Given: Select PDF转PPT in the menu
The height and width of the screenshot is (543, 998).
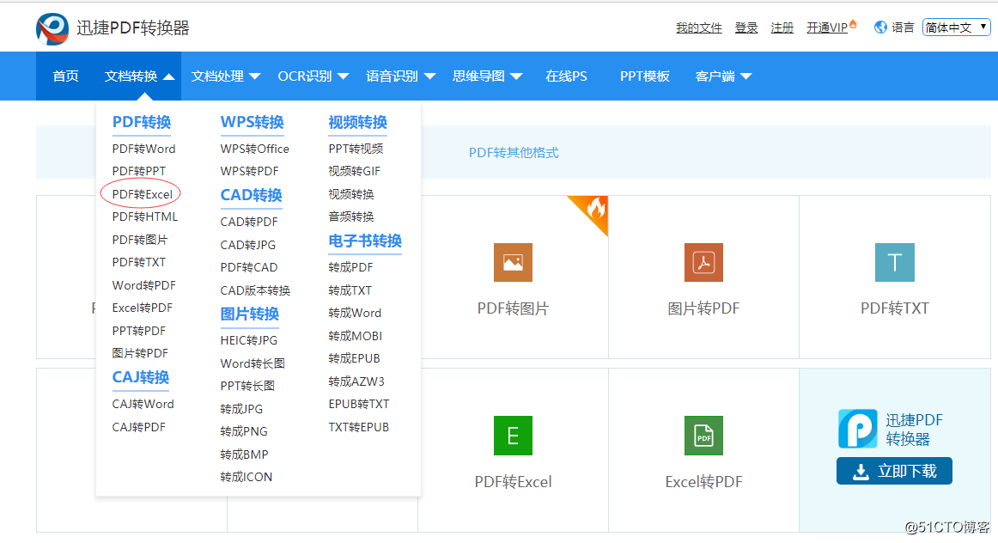Looking at the screenshot, I should (x=139, y=171).
